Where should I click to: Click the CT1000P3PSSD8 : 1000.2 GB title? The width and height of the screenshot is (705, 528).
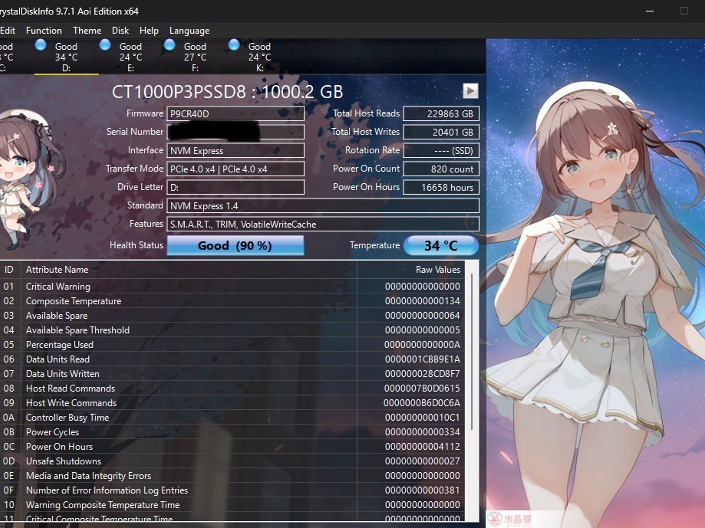click(228, 92)
